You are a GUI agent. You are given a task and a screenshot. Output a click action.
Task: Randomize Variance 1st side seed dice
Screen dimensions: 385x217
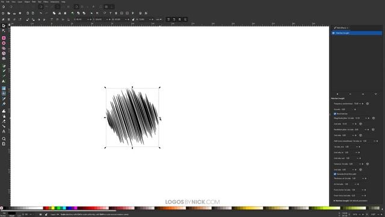(x=368, y=164)
